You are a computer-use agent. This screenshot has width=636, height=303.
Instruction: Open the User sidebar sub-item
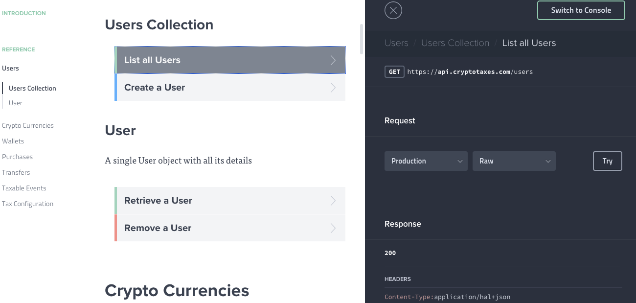(16, 103)
